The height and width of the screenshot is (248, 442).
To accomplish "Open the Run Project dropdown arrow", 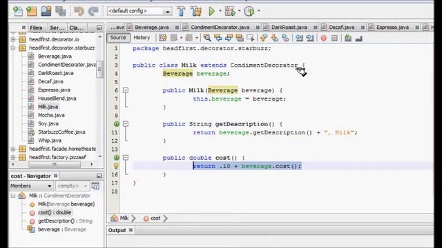I will (x=220, y=11).
